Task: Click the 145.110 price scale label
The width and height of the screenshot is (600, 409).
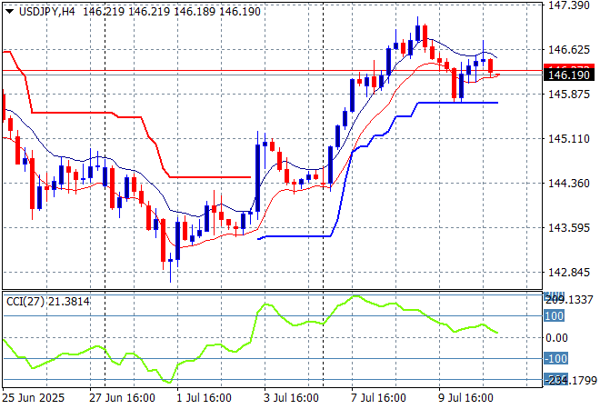Action: pos(568,138)
